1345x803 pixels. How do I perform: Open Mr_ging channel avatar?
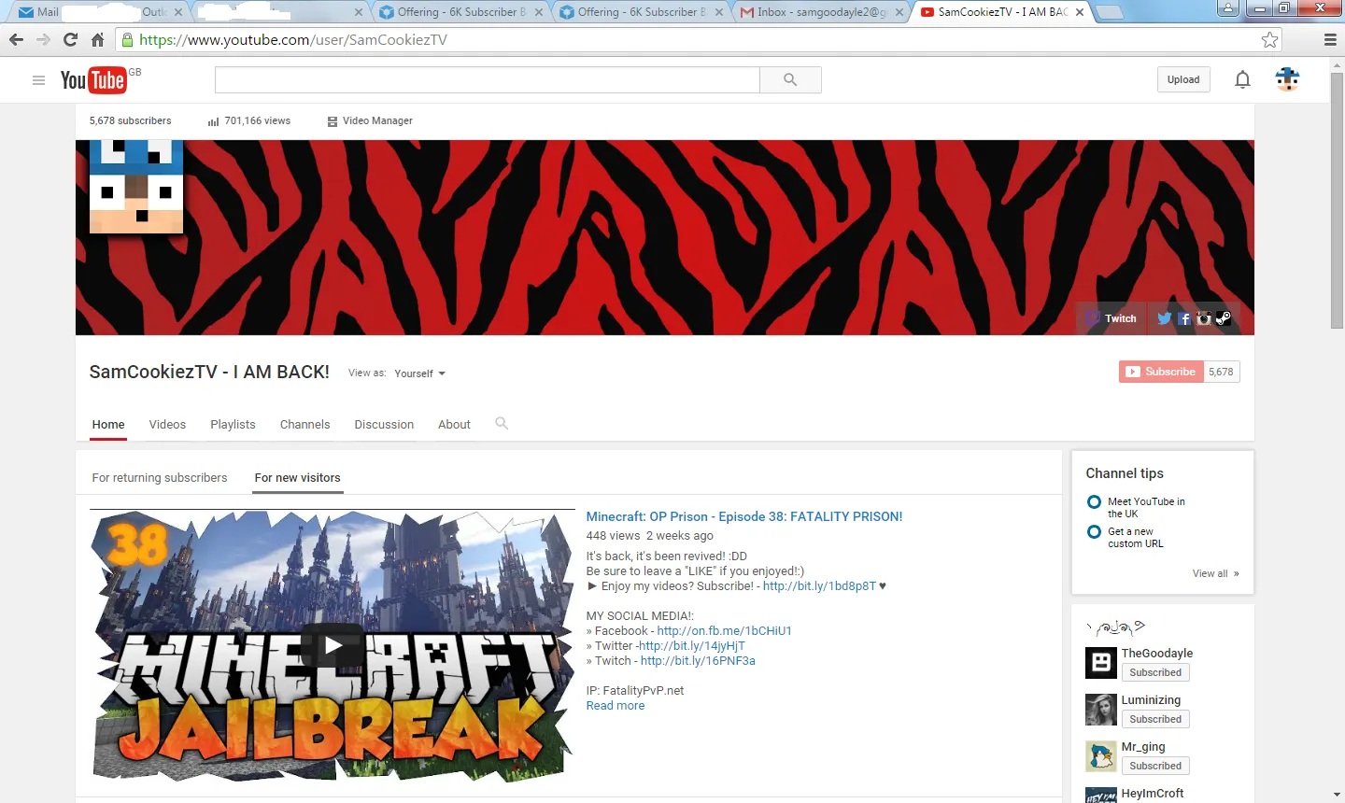[1101, 756]
